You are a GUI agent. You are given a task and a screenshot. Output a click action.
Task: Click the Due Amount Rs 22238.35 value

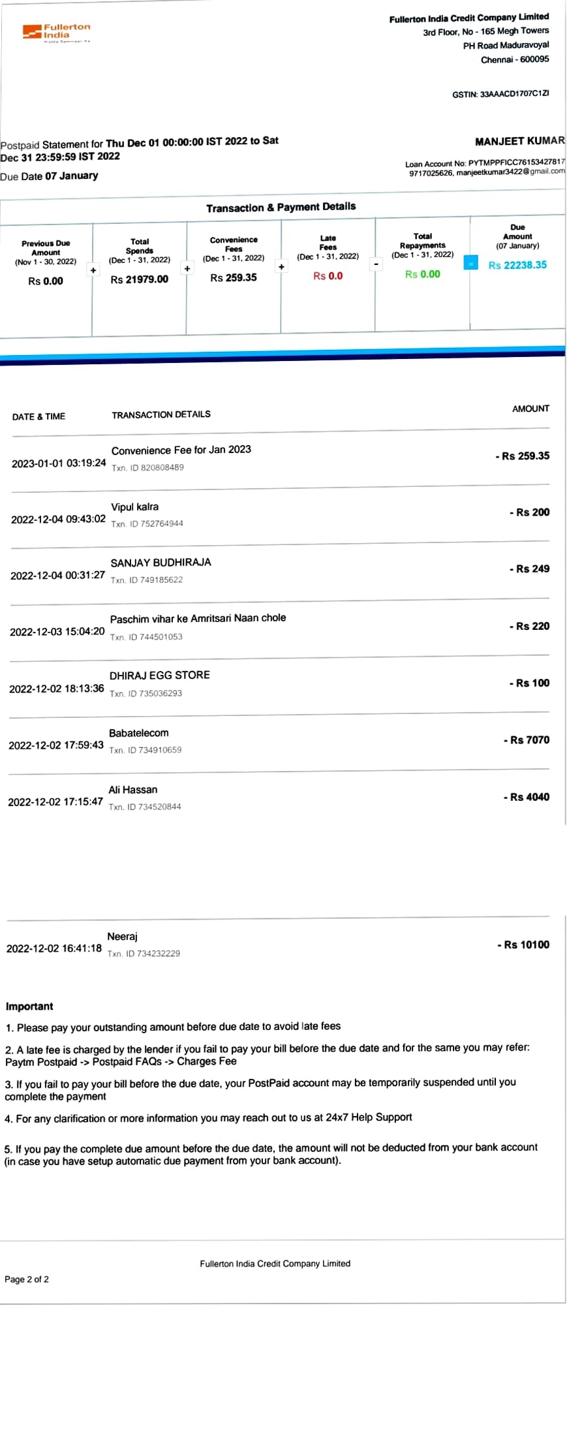[x=517, y=265]
